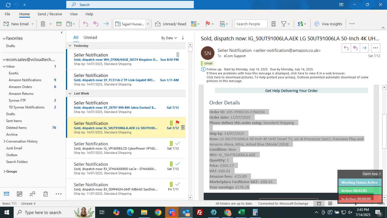The image size is (387, 218).
Task: Click the Forward arrow icon in the ribbon
Action: coord(106,24)
